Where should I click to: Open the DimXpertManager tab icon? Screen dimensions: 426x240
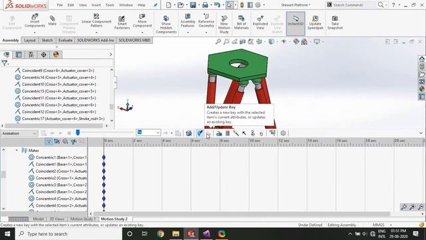click(43, 55)
